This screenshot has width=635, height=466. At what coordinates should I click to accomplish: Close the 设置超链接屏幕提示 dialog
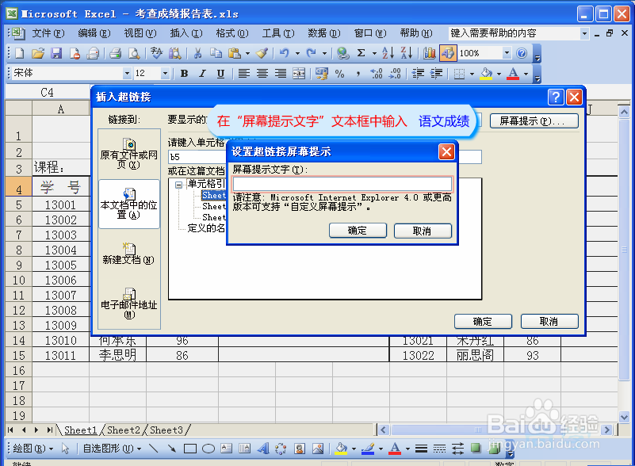click(446, 152)
